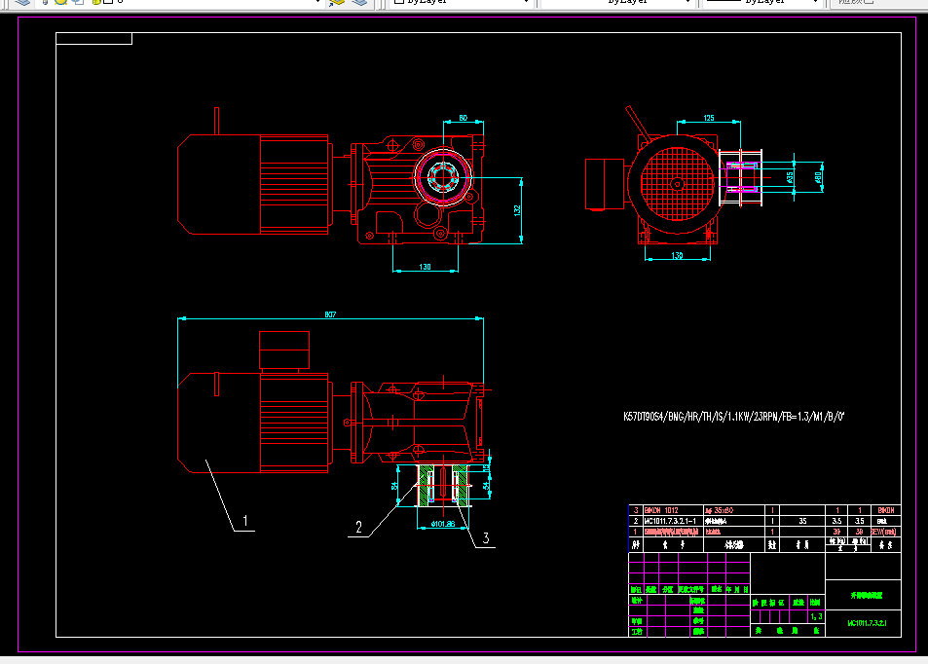Select the 130 dimension under the side view
Screen dimensions: 928x664
677,256
